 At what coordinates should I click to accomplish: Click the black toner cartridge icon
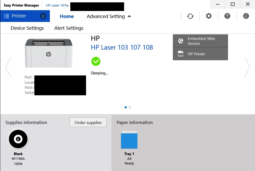[18, 139]
